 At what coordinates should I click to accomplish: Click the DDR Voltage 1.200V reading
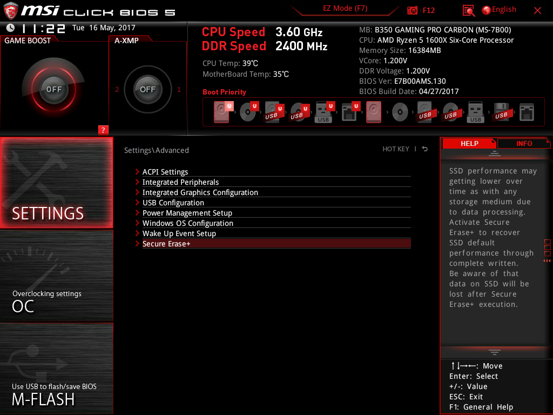point(394,71)
